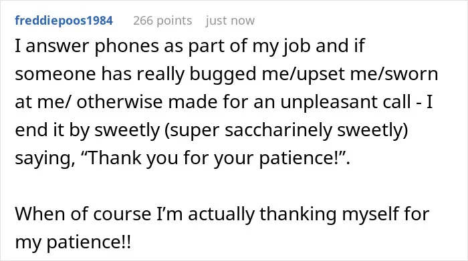468x261 pixels.
Task: Click the final line my patience!!
Action: (73, 242)
